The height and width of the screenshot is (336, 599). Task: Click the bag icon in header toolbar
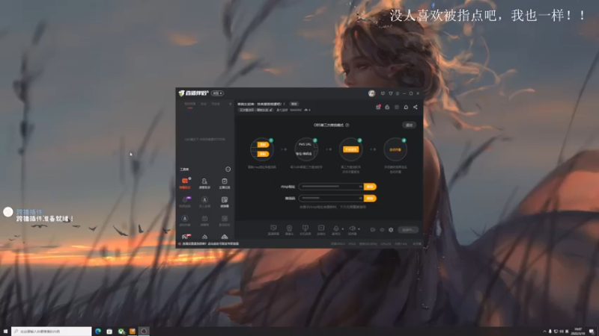tap(387, 107)
